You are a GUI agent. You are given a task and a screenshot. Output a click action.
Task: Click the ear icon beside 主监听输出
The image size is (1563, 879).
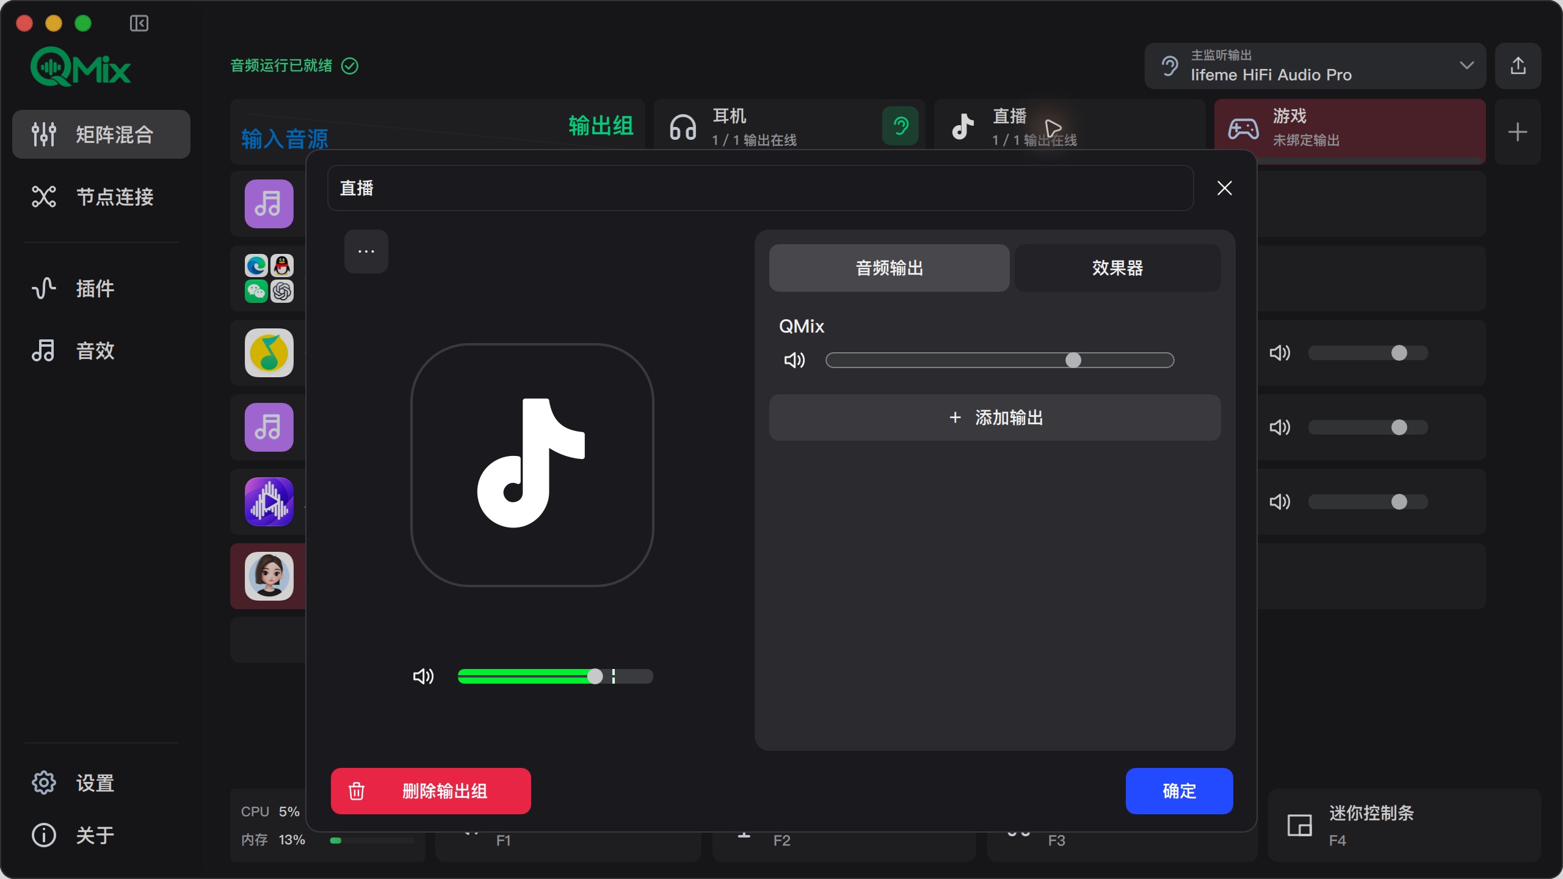tap(1169, 66)
